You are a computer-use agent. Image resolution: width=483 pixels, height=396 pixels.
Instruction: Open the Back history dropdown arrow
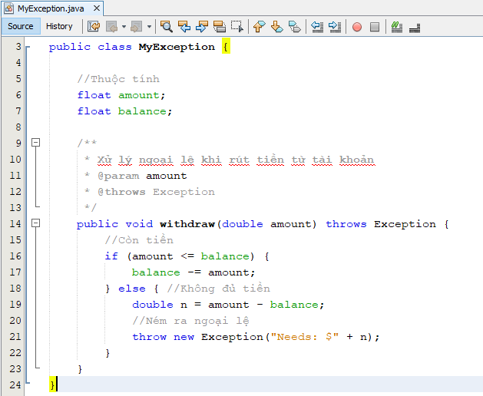click(124, 27)
